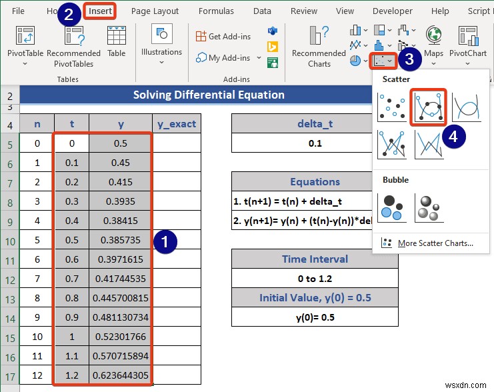Select the n value 12 cell
494x392 pixels.
[37, 375]
